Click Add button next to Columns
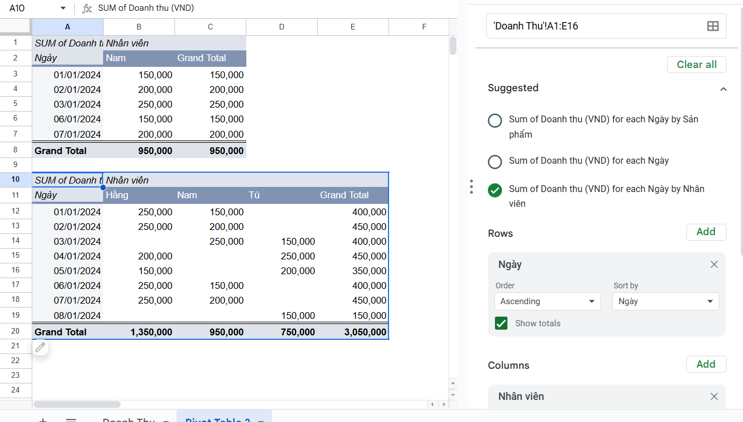Screen dimensions: 743x422 [x=706, y=364]
